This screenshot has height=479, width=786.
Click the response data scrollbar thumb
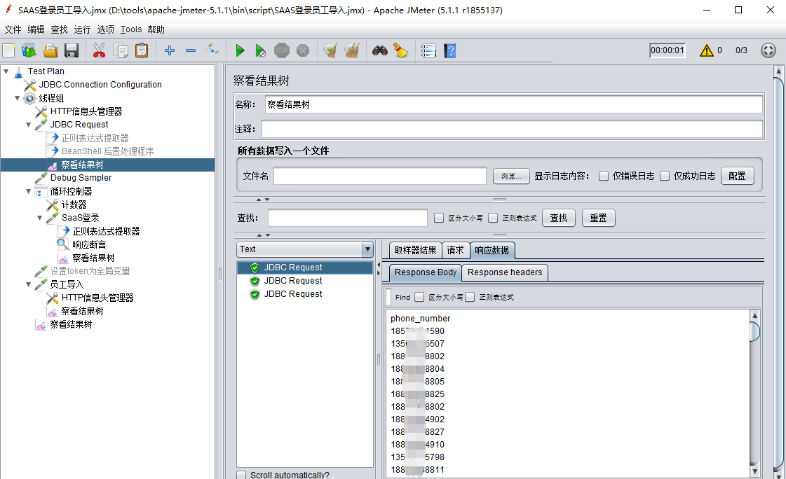pyautogui.click(x=754, y=331)
